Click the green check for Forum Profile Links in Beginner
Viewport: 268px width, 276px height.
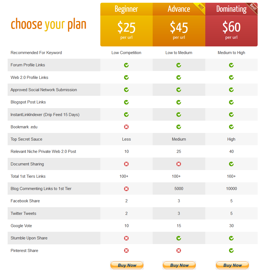(x=126, y=65)
